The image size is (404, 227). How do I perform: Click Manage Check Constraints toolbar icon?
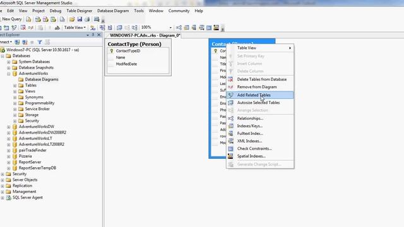[209, 28]
